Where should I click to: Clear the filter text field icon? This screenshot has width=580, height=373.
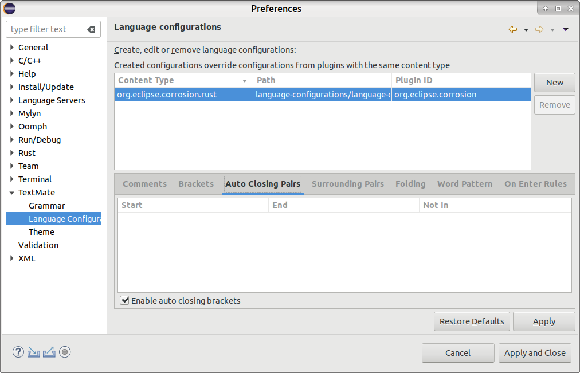pos(92,29)
